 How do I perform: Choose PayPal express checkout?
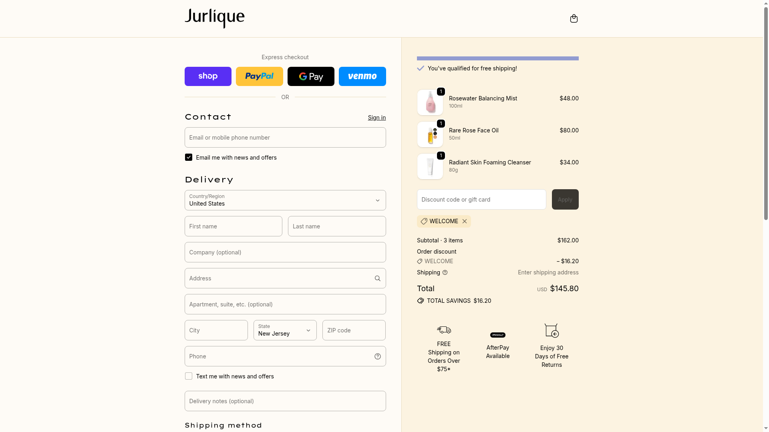tap(259, 76)
